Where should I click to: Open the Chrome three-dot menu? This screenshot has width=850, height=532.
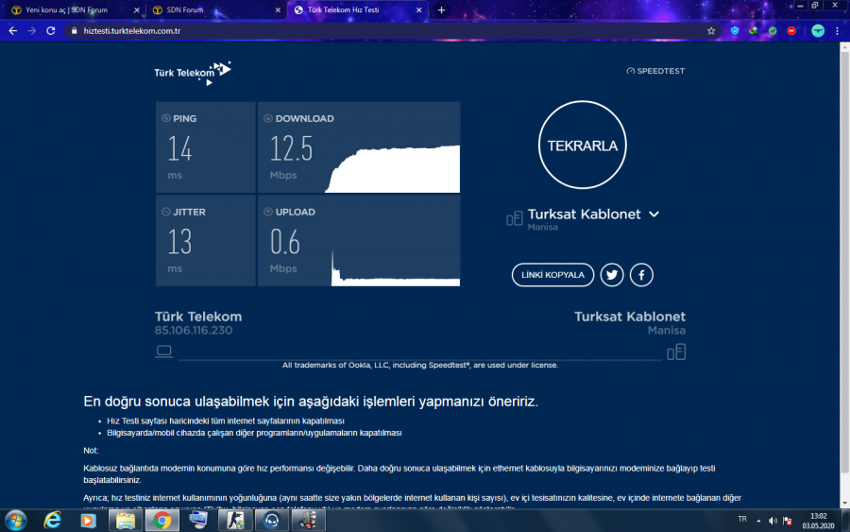(x=838, y=31)
